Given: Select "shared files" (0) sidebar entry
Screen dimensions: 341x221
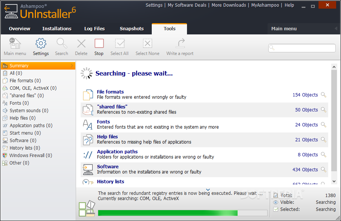Looking at the screenshot, I should click(38, 95).
